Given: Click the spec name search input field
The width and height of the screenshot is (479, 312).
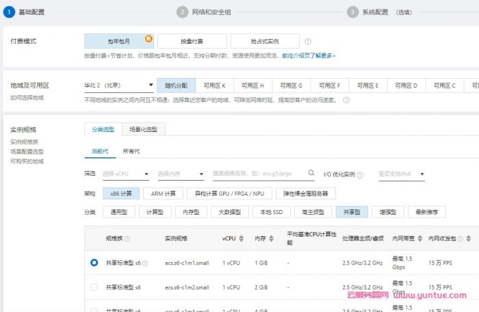Looking at the screenshot, I should 259,174.
